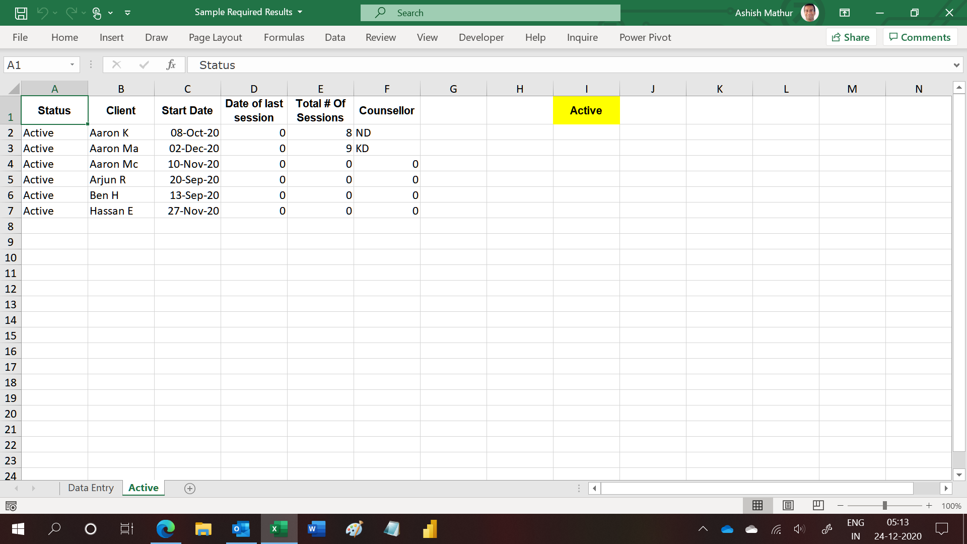Open Ribbon Display Options icon
Image resolution: width=967 pixels, height=544 pixels.
point(845,13)
